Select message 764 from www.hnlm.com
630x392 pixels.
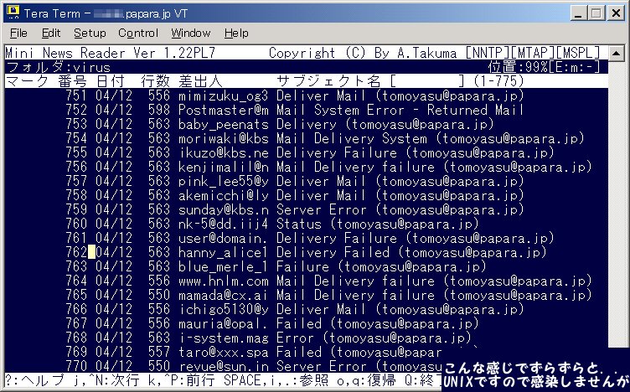point(329,281)
